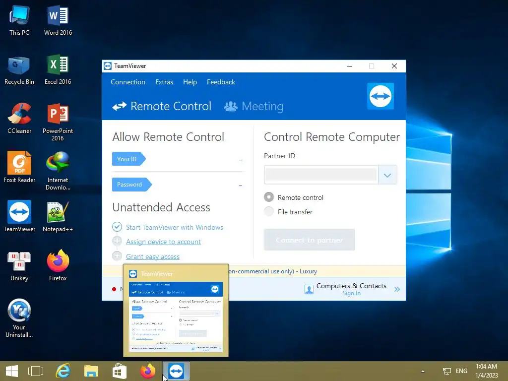Click TeamViewer taskbar button

(176, 371)
